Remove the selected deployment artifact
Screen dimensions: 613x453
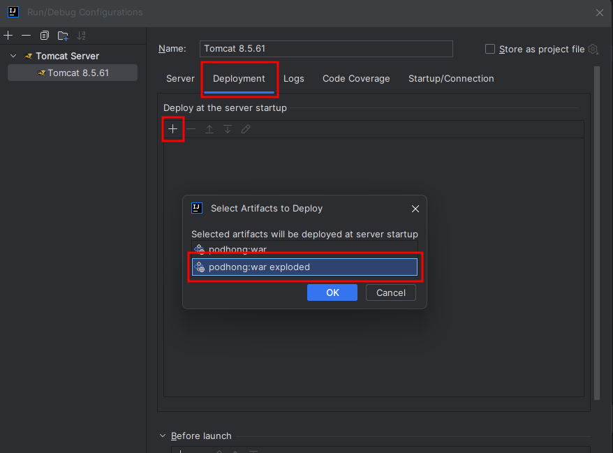(x=191, y=129)
